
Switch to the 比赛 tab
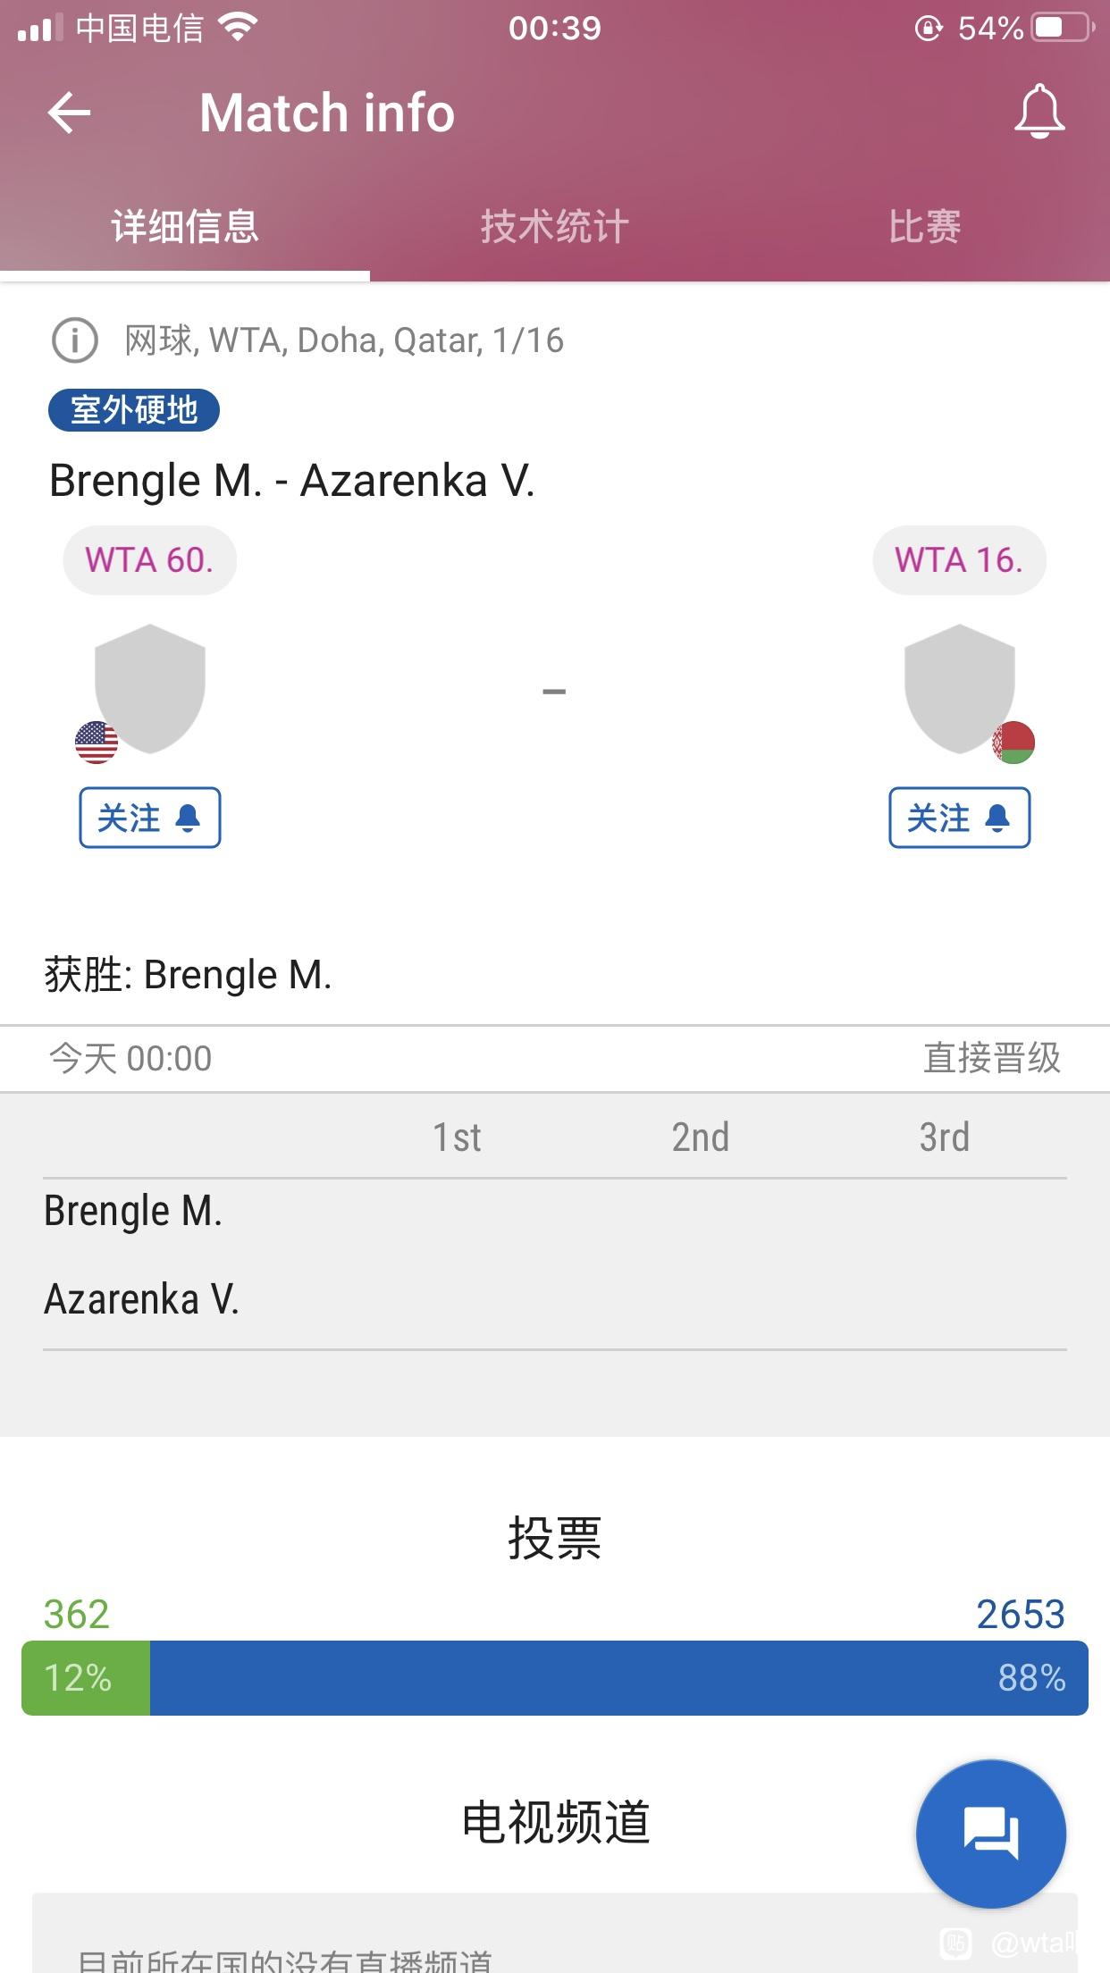tap(925, 227)
